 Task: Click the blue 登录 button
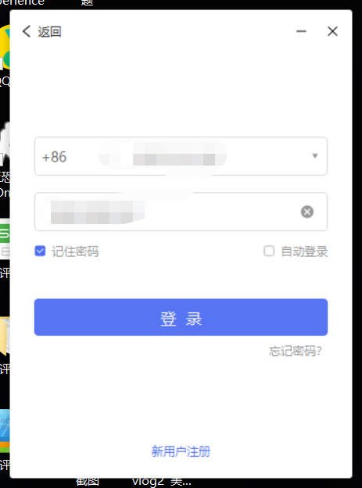(181, 317)
